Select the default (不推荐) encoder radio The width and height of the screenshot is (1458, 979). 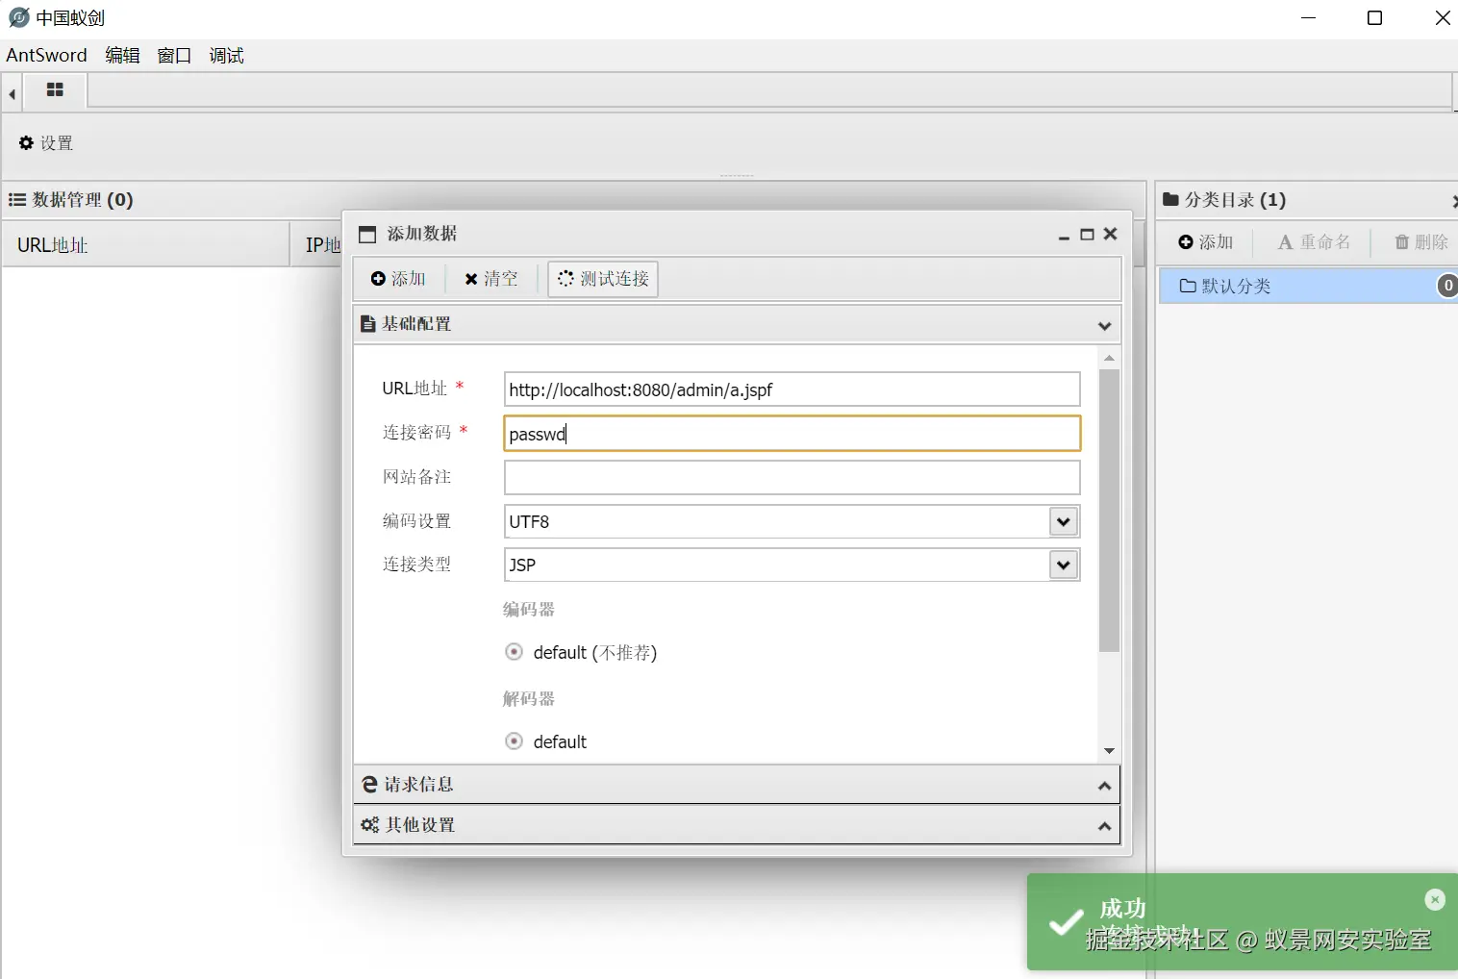point(515,652)
